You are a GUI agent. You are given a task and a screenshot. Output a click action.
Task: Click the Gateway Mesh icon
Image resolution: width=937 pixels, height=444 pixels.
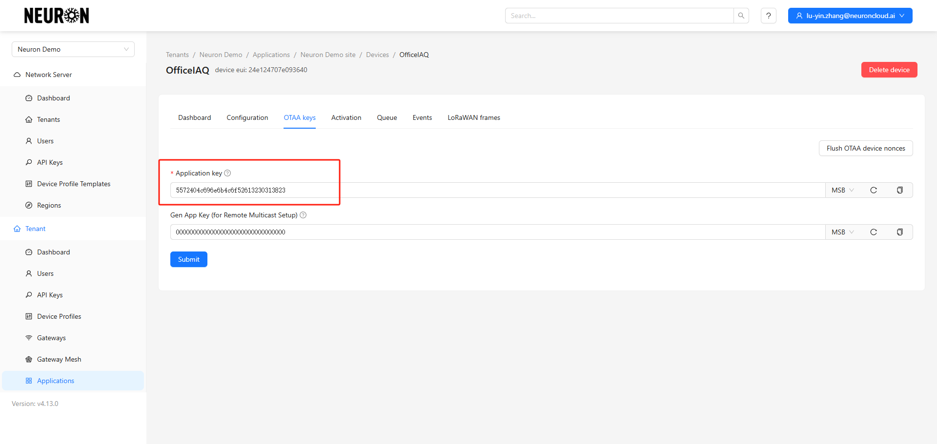point(29,359)
